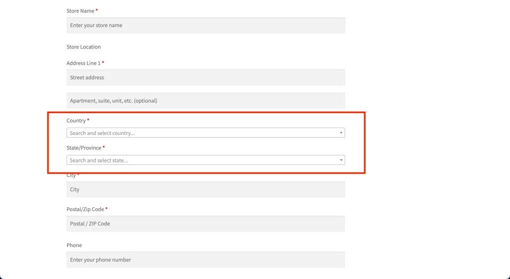Click the red asterisk beside Postal/Zip Code

pos(107,209)
